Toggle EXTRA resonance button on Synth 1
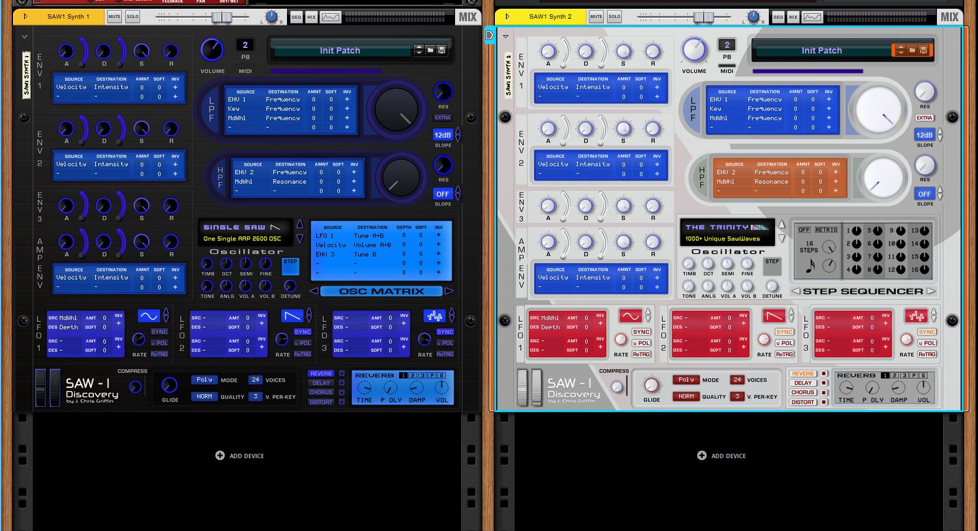Viewport: 978px width, 531px height. pyautogui.click(x=443, y=118)
